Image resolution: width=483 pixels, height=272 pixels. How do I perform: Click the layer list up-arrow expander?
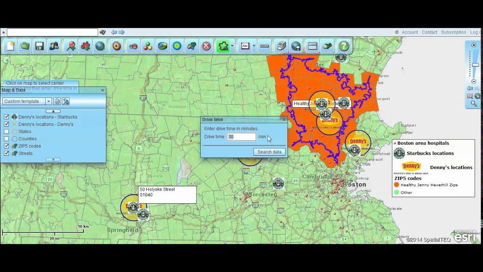coord(53,111)
